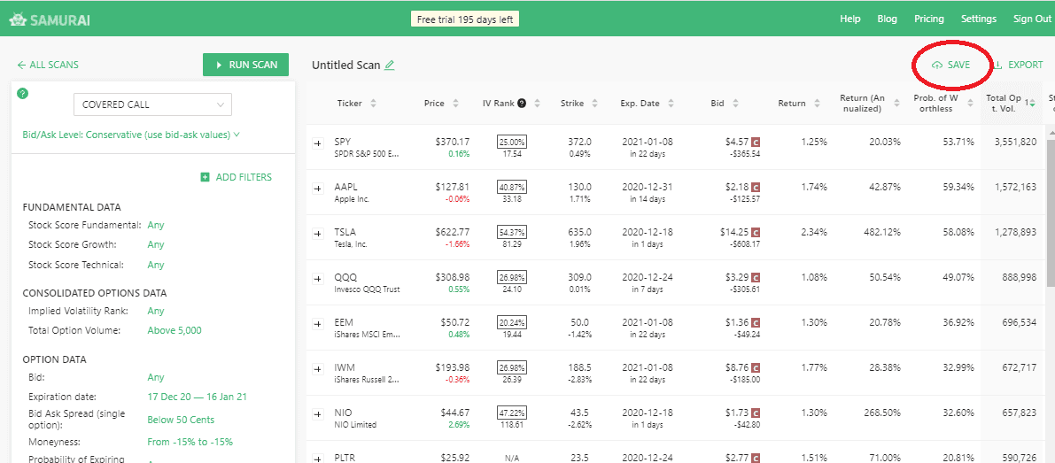This screenshot has height=463, width=1055.
Task: Go back to All Scans
Action: pyautogui.click(x=48, y=66)
